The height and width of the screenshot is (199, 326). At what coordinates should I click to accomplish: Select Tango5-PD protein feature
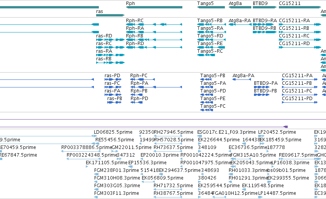[x=206, y=95]
